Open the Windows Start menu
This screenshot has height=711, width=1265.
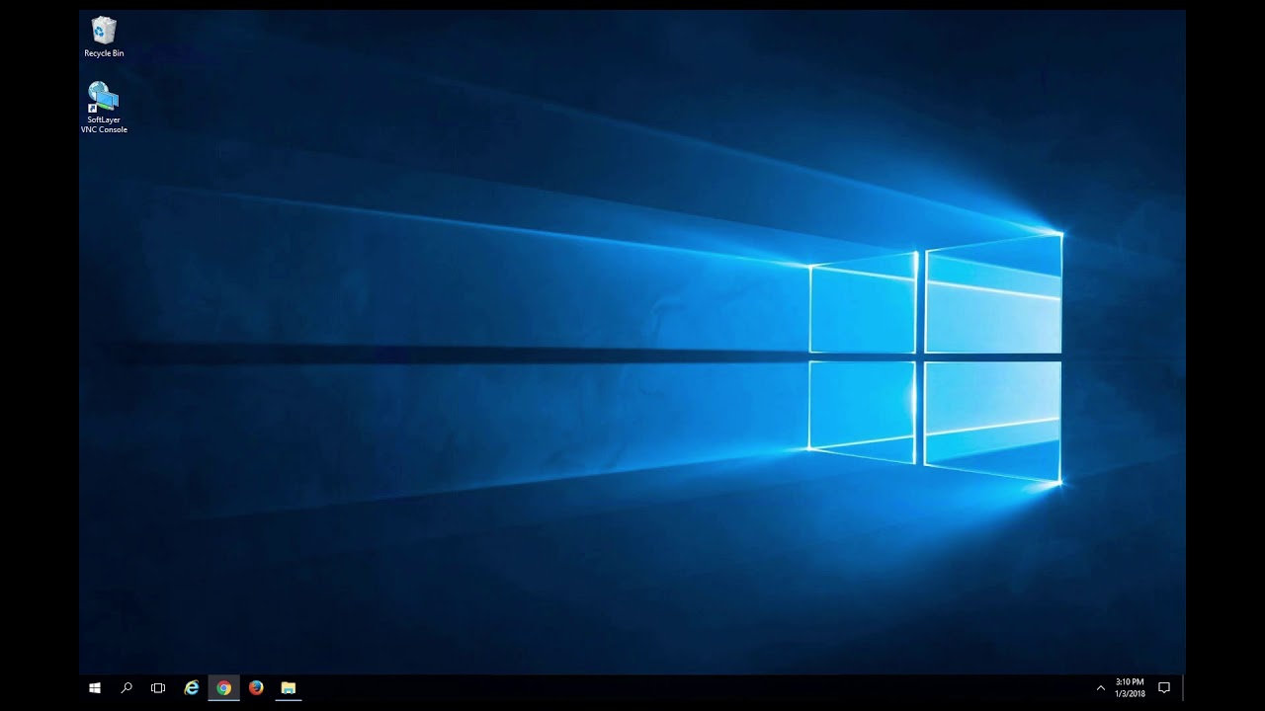coord(95,688)
